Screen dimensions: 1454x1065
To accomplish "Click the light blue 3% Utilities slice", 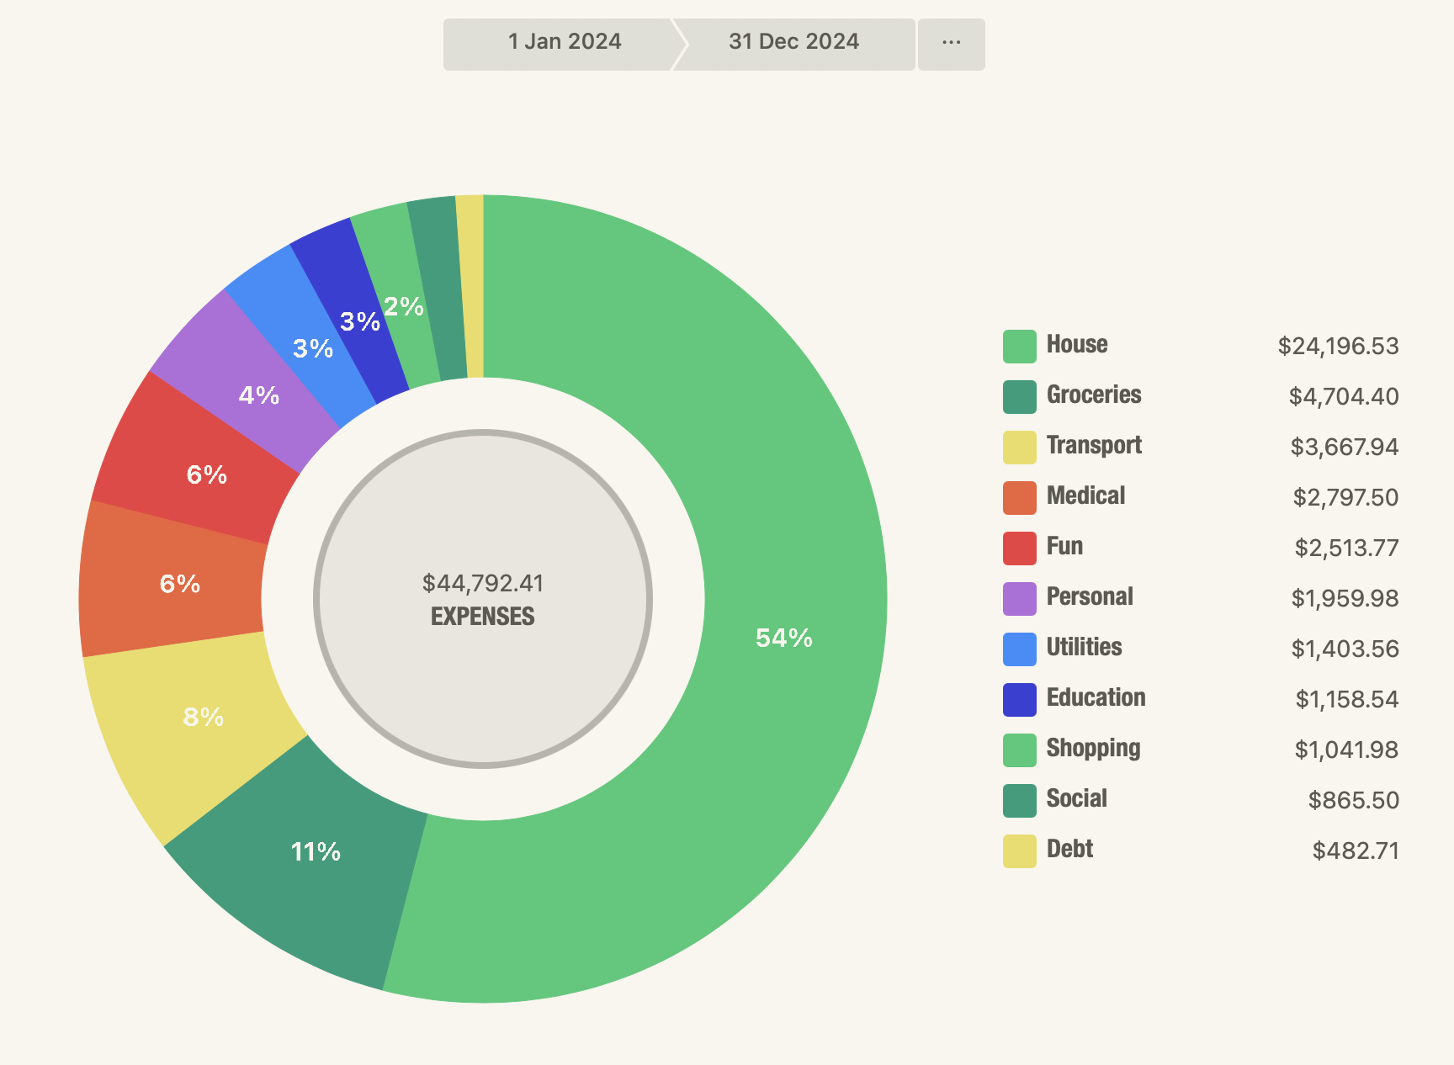I will pyautogui.click(x=312, y=348).
